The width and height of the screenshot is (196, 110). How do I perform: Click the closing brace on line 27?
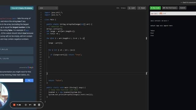point(47,73)
